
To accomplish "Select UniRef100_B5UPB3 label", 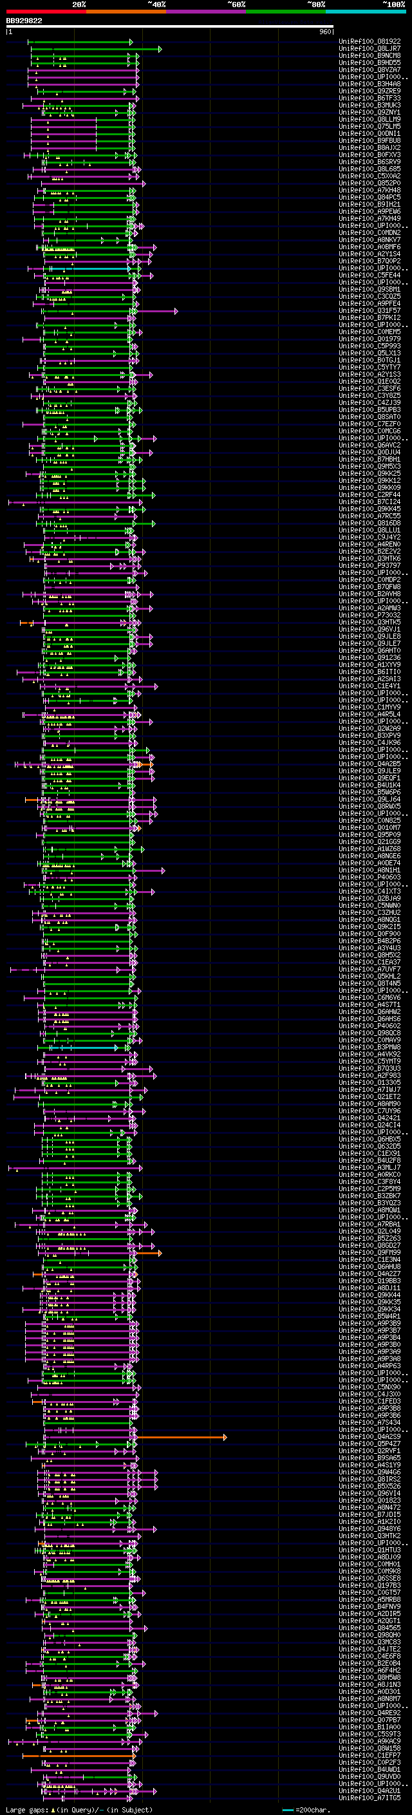I will 370,409.
